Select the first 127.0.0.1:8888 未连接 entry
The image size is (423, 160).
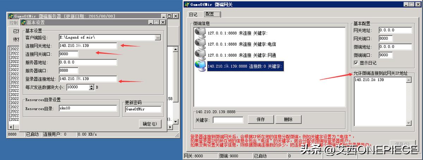[x=238, y=33]
